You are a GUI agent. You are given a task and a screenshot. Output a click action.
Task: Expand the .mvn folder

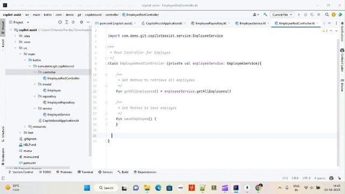(16, 42)
